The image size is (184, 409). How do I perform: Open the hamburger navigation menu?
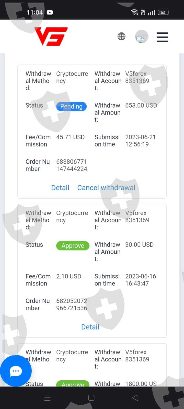click(x=162, y=37)
